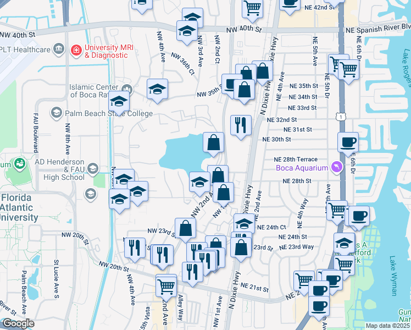Screen dimensions: 411x330
Task: Click the Map data ©2025 attribution text
Action: pyautogui.click(x=387, y=326)
